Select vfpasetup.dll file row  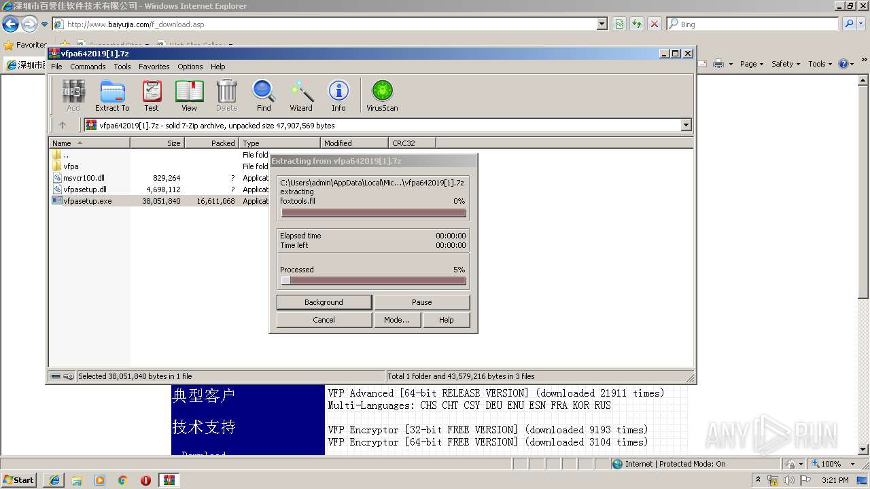pyautogui.click(x=158, y=189)
